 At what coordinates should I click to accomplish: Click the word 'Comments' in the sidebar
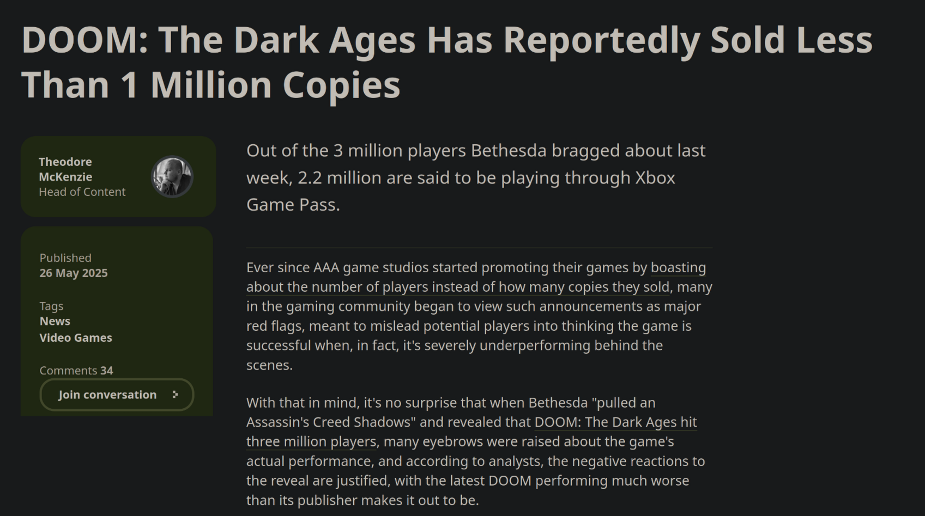pyautogui.click(x=68, y=370)
